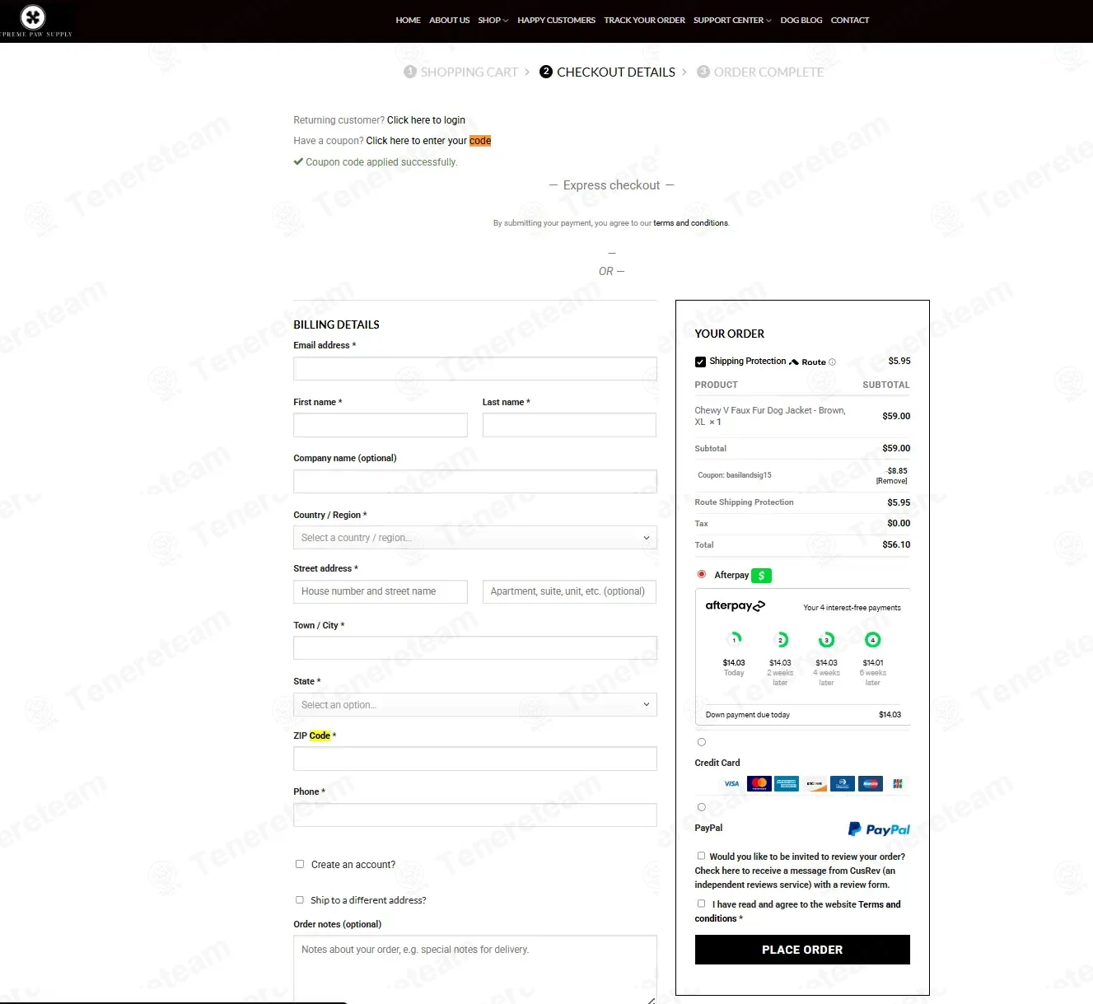This screenshot has width=1093, height=1004.
Task: Agree to website Terms and conditions checkbox
Action: (x=701, y=904)
